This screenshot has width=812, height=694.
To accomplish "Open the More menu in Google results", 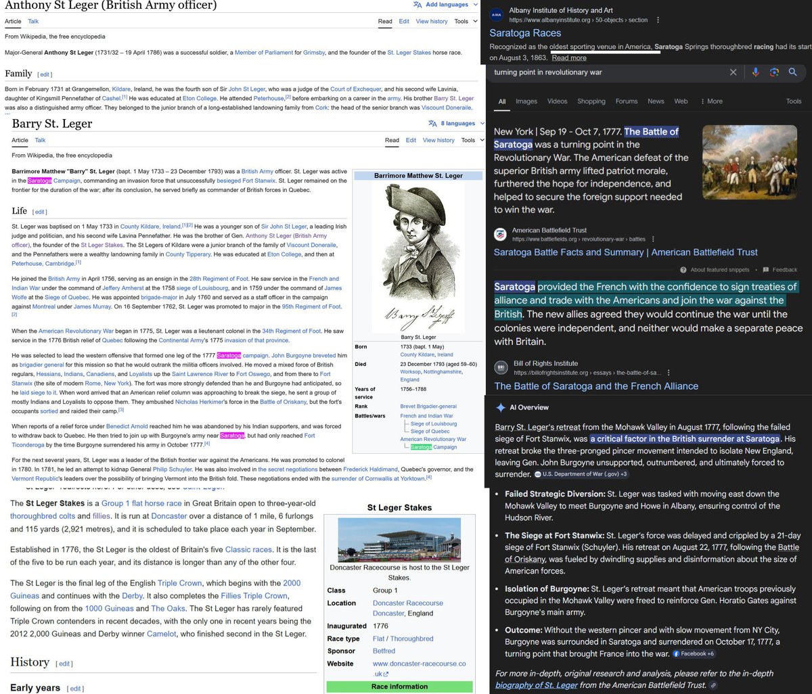I will coord(711,101).
